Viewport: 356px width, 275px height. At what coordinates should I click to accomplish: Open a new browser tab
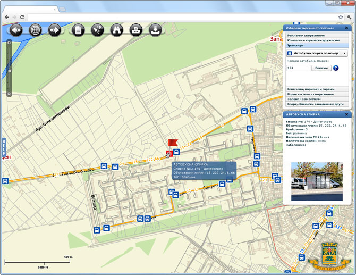63,10
